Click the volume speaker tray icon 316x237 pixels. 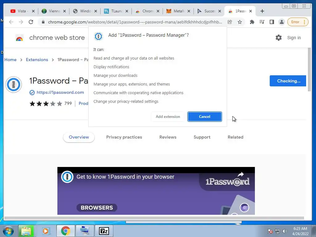point(285,231)
